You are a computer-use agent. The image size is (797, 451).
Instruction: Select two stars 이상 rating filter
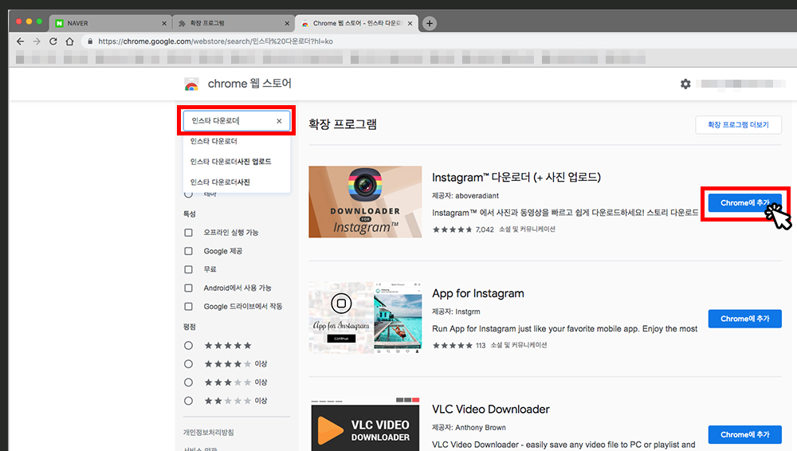pos(189,401)
